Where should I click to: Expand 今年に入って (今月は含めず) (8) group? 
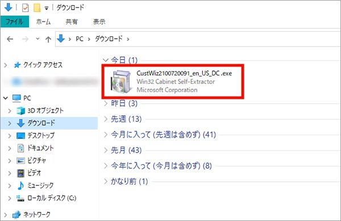click(x=106, y=166)
